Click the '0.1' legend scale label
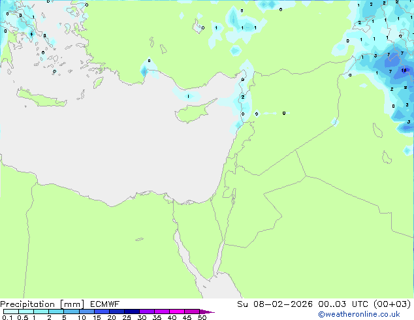414x320 pixels. click(7, 317)
